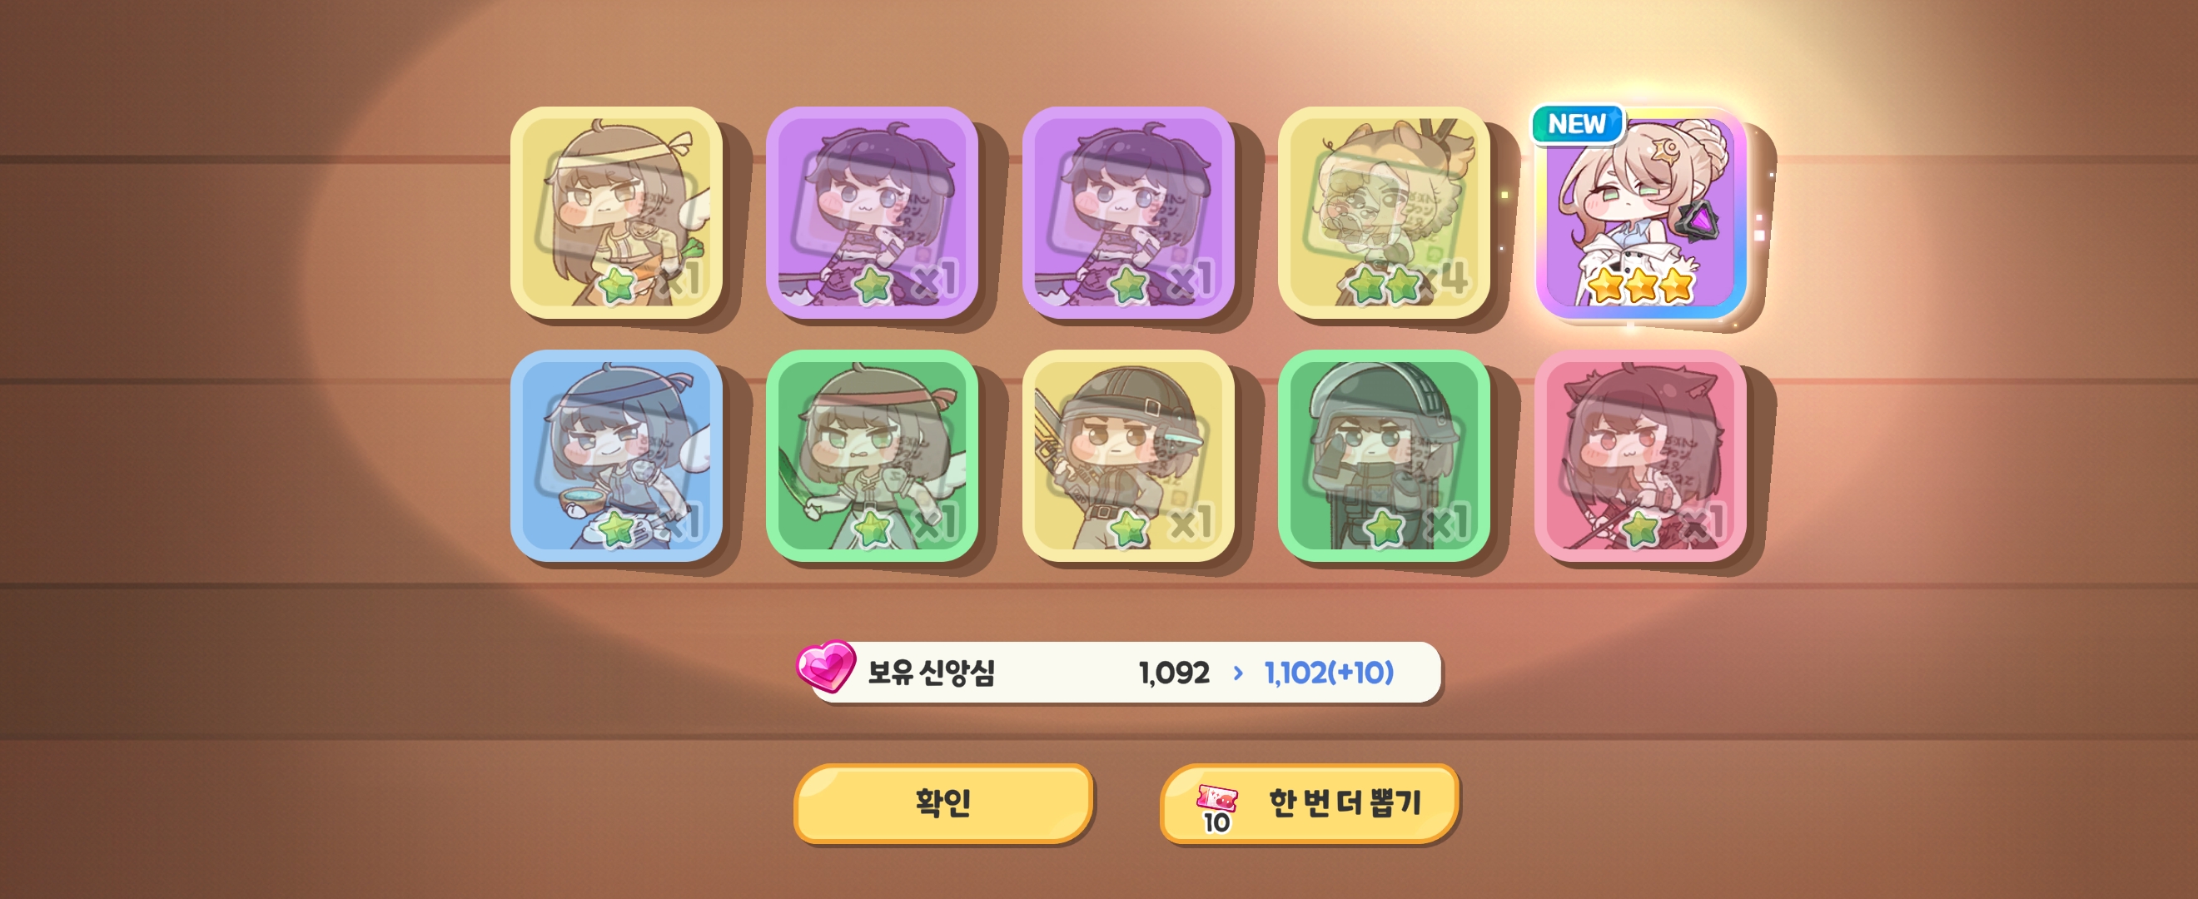Click the 1,102(+10) updated faith value
The image size is (2198, 899).
[x=1329, y=673]
